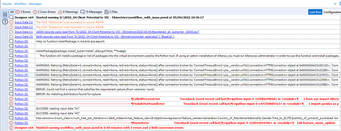Click message icon on Retry total=2 warning row

coord(11,75)
